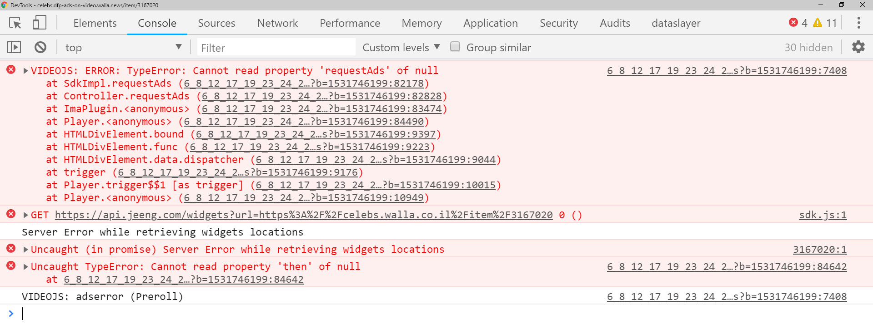Open the customize DevTools three-dot menu
Viewport: 873px width, 329px height.
point(858,23)
